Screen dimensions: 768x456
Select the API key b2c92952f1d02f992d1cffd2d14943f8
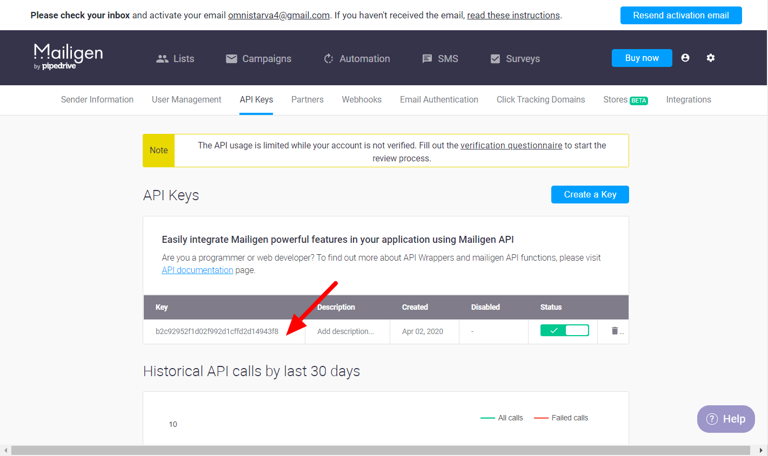tap(217, 331)
